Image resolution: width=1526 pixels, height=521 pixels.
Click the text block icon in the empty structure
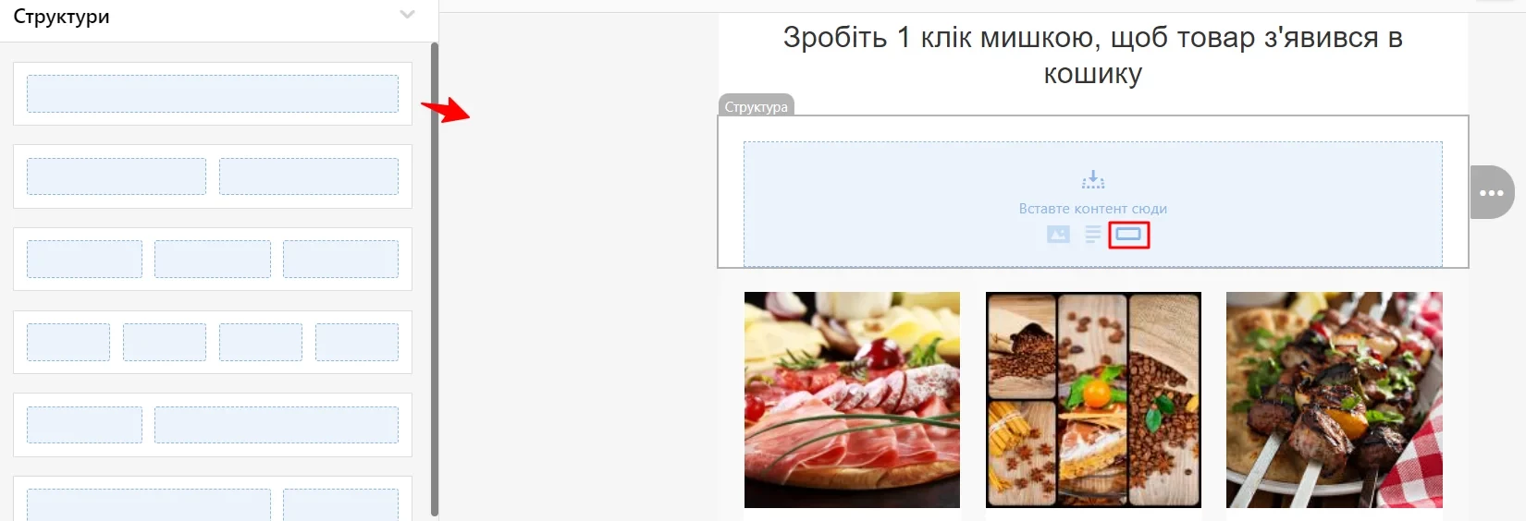1093,235
